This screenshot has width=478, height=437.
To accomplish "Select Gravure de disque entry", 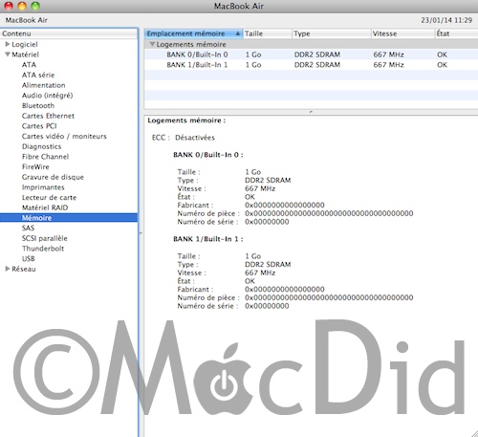I will (x=53, y=177).
